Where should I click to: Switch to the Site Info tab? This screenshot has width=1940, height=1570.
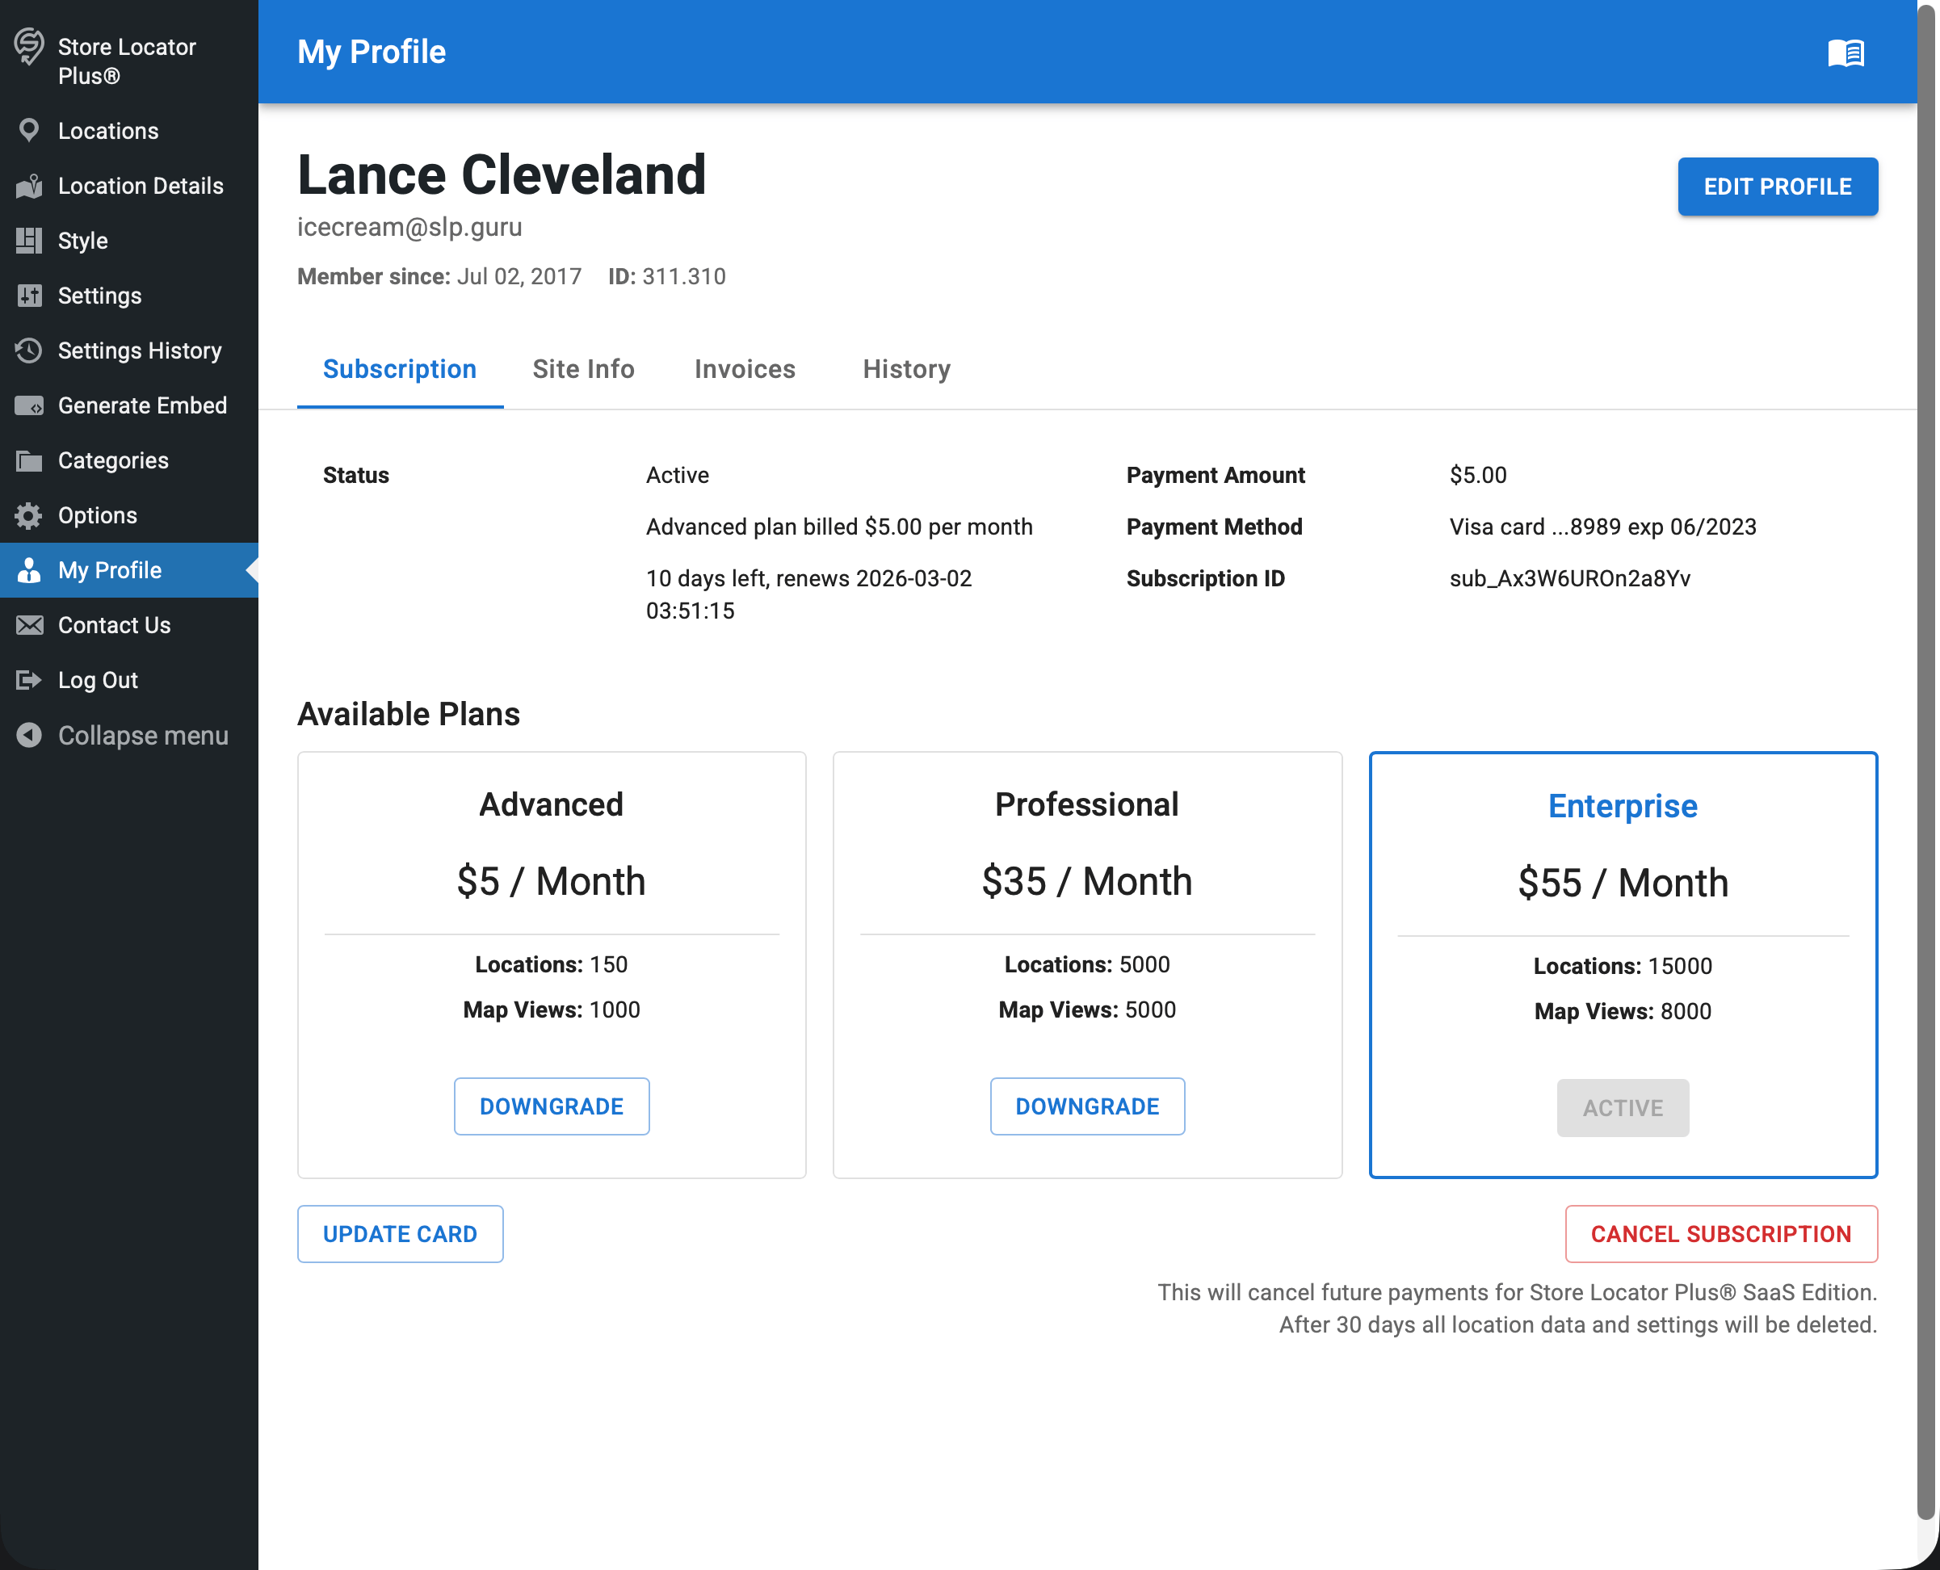point(583,369)
